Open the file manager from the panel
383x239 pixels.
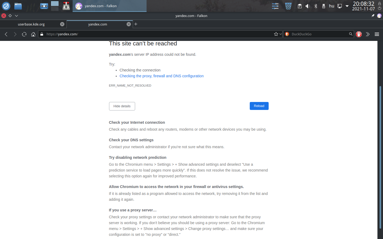[18, 6]
